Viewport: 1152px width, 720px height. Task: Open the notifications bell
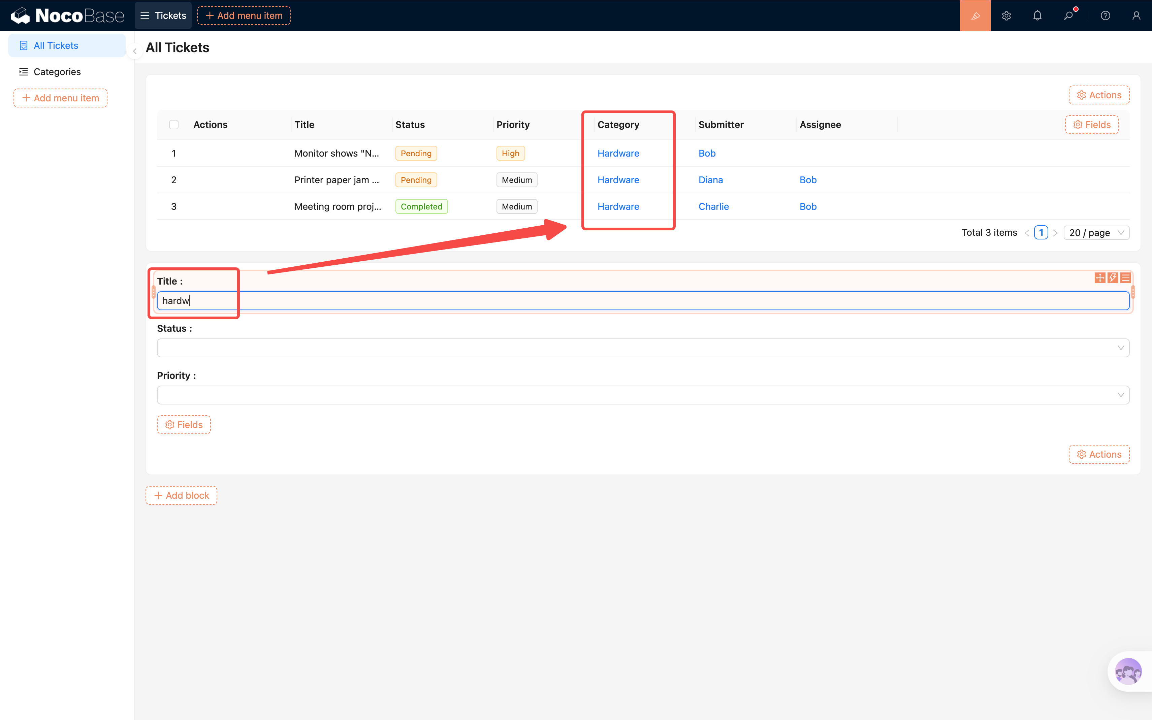(1037, 16)
